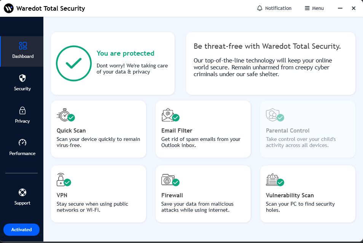Open the Security shield section
Viewport: 363px width, 243px height.
22,83
